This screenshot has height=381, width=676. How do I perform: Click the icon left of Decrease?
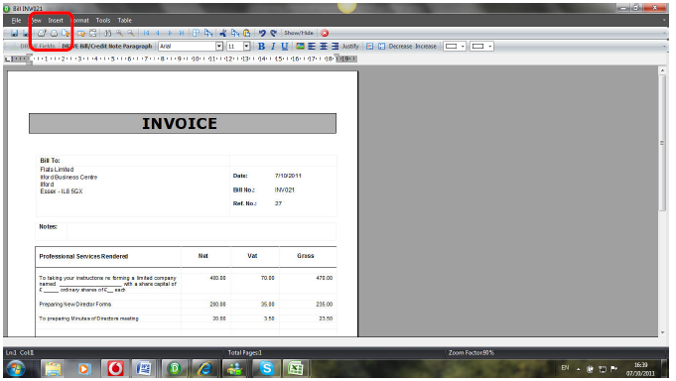(x=381, y=46)
